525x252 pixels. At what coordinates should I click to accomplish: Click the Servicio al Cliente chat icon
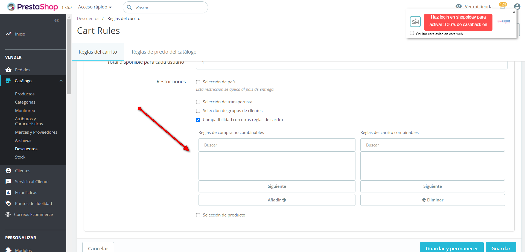[x=8, y=181]
